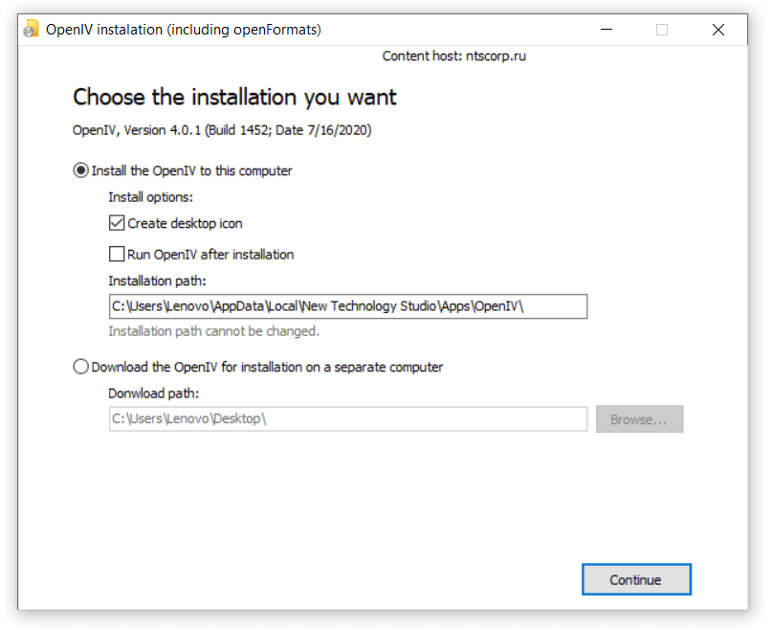The image size is (772, 629).
Task: Click the grayed-out maximize button
Action: 662,30
